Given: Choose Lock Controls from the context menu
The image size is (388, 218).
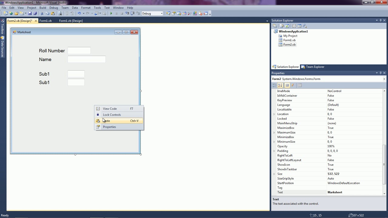Looking at the screenshot, I should (119, 115).
